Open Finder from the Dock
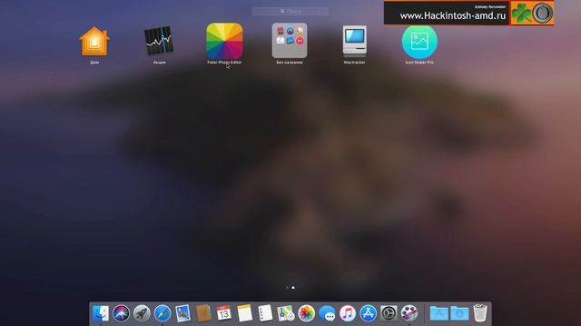The width and height of the screenshot is (581, 326). [101, 313]
